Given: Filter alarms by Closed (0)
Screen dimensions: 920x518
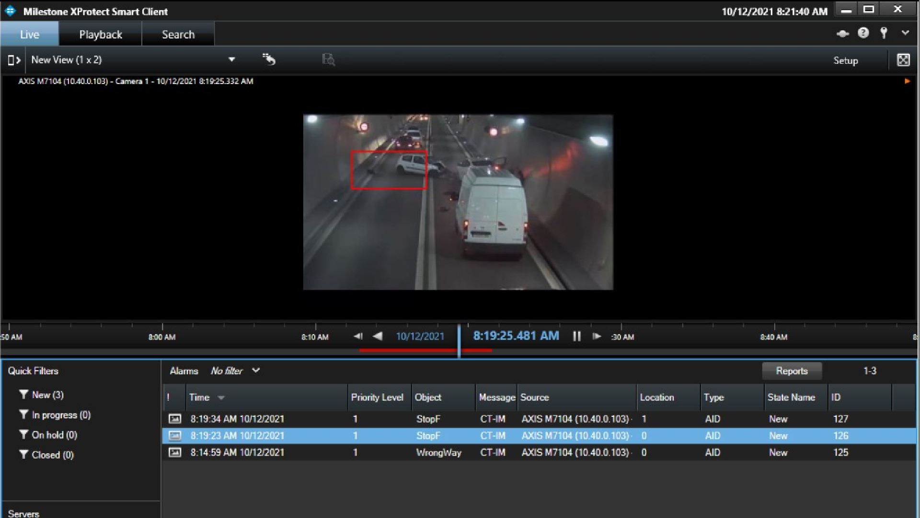Looking at the screenshot, I should click(46, 455).
